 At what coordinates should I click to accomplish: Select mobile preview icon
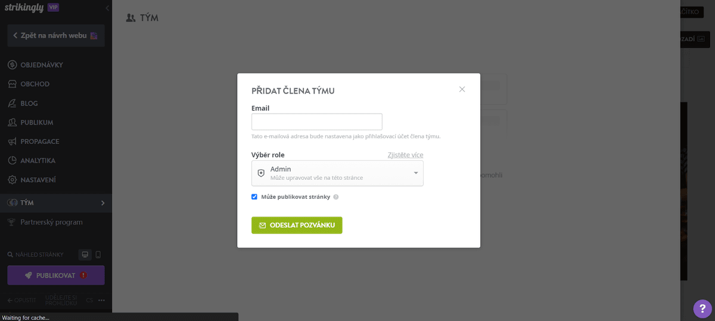pyautogui.click(x=98, y=255)
